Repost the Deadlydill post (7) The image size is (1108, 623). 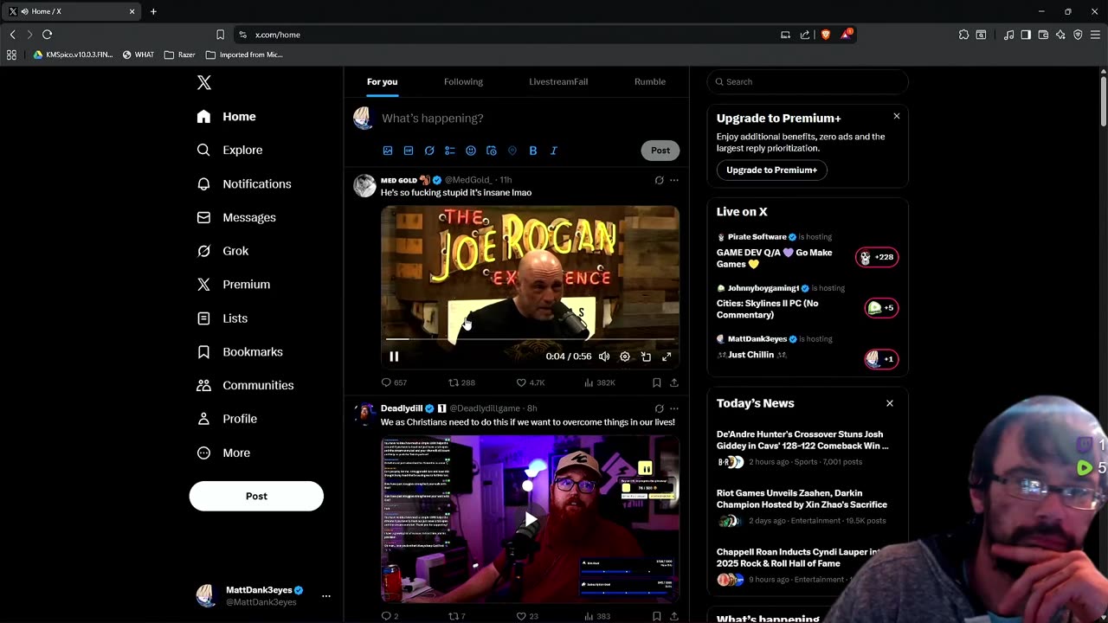tap(456, 616)
